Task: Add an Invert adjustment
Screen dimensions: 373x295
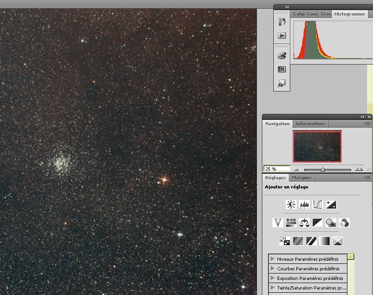Action: pyautogui.click(x=285, y=241)
